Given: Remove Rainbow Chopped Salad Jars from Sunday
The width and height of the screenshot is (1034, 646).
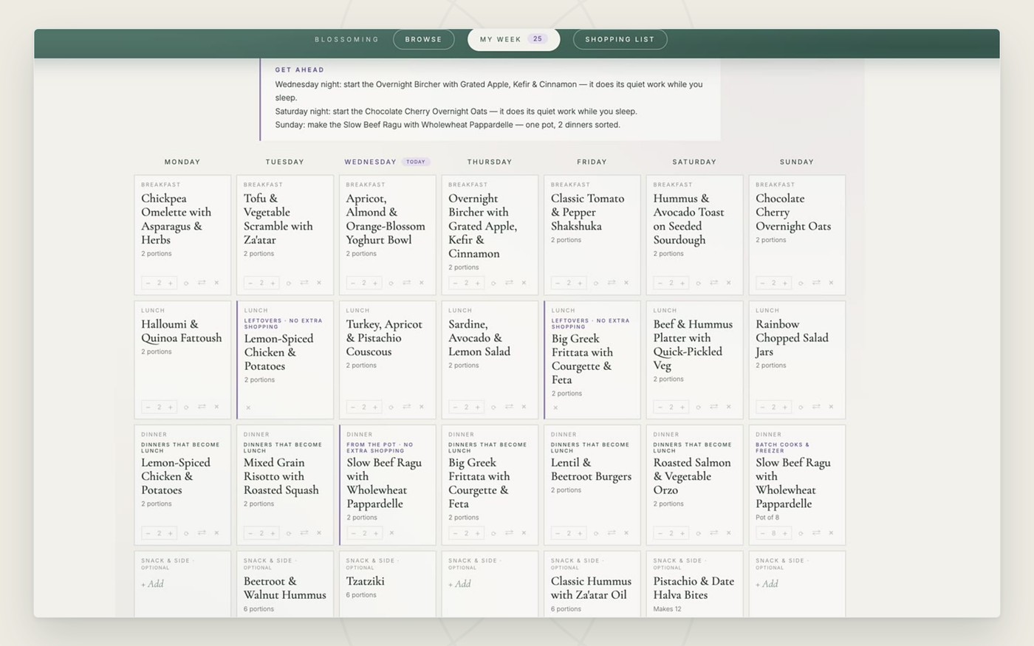Looking at the screenshot, I should (831, 407).
